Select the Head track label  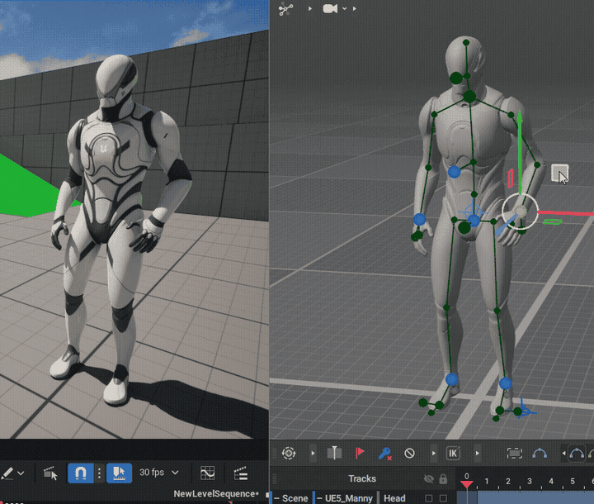pyautogui.click(x=394, y=498)
